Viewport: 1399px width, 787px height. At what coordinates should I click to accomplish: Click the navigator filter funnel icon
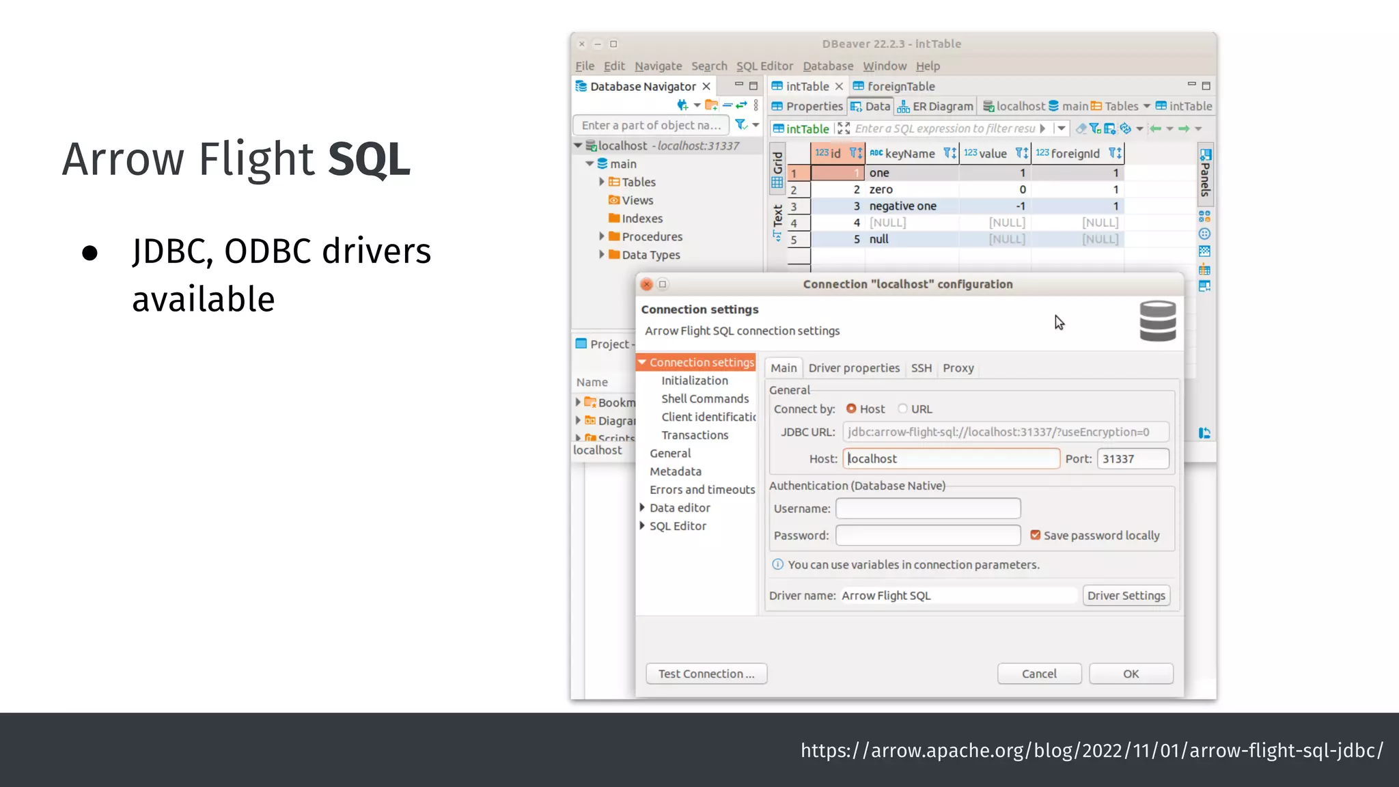pos(740,124)
